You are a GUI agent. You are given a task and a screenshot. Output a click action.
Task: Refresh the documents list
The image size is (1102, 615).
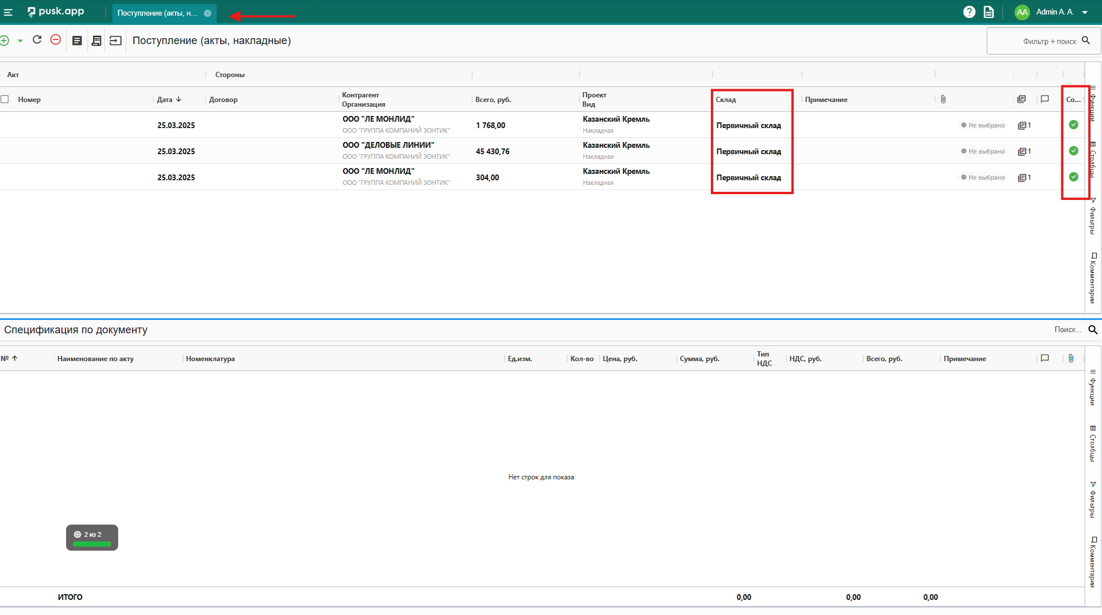pyautogui.click(x=37, y=40)
